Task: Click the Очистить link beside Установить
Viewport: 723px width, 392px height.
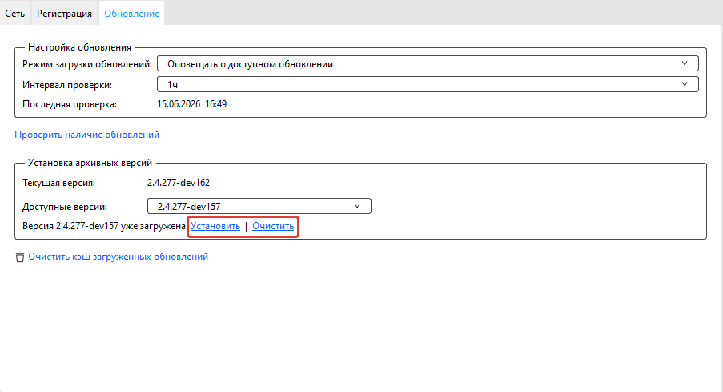Action: 273,226
